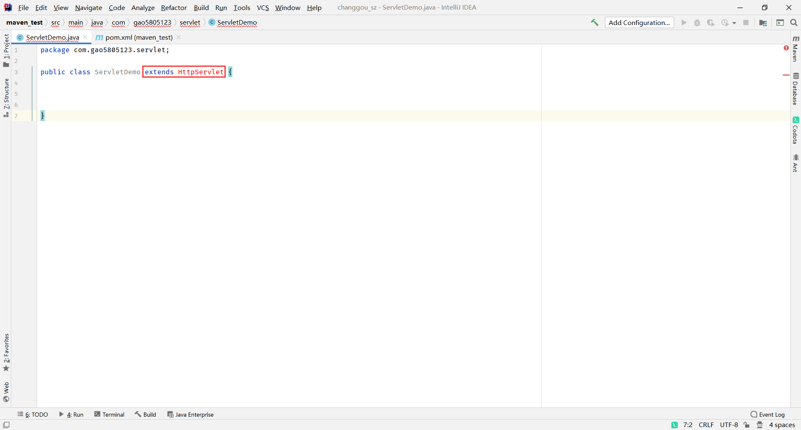The height and width of the screenshot is (430, 801).
Task: Click the extends HttpServlet highlighted code
Action: [184, 72]
